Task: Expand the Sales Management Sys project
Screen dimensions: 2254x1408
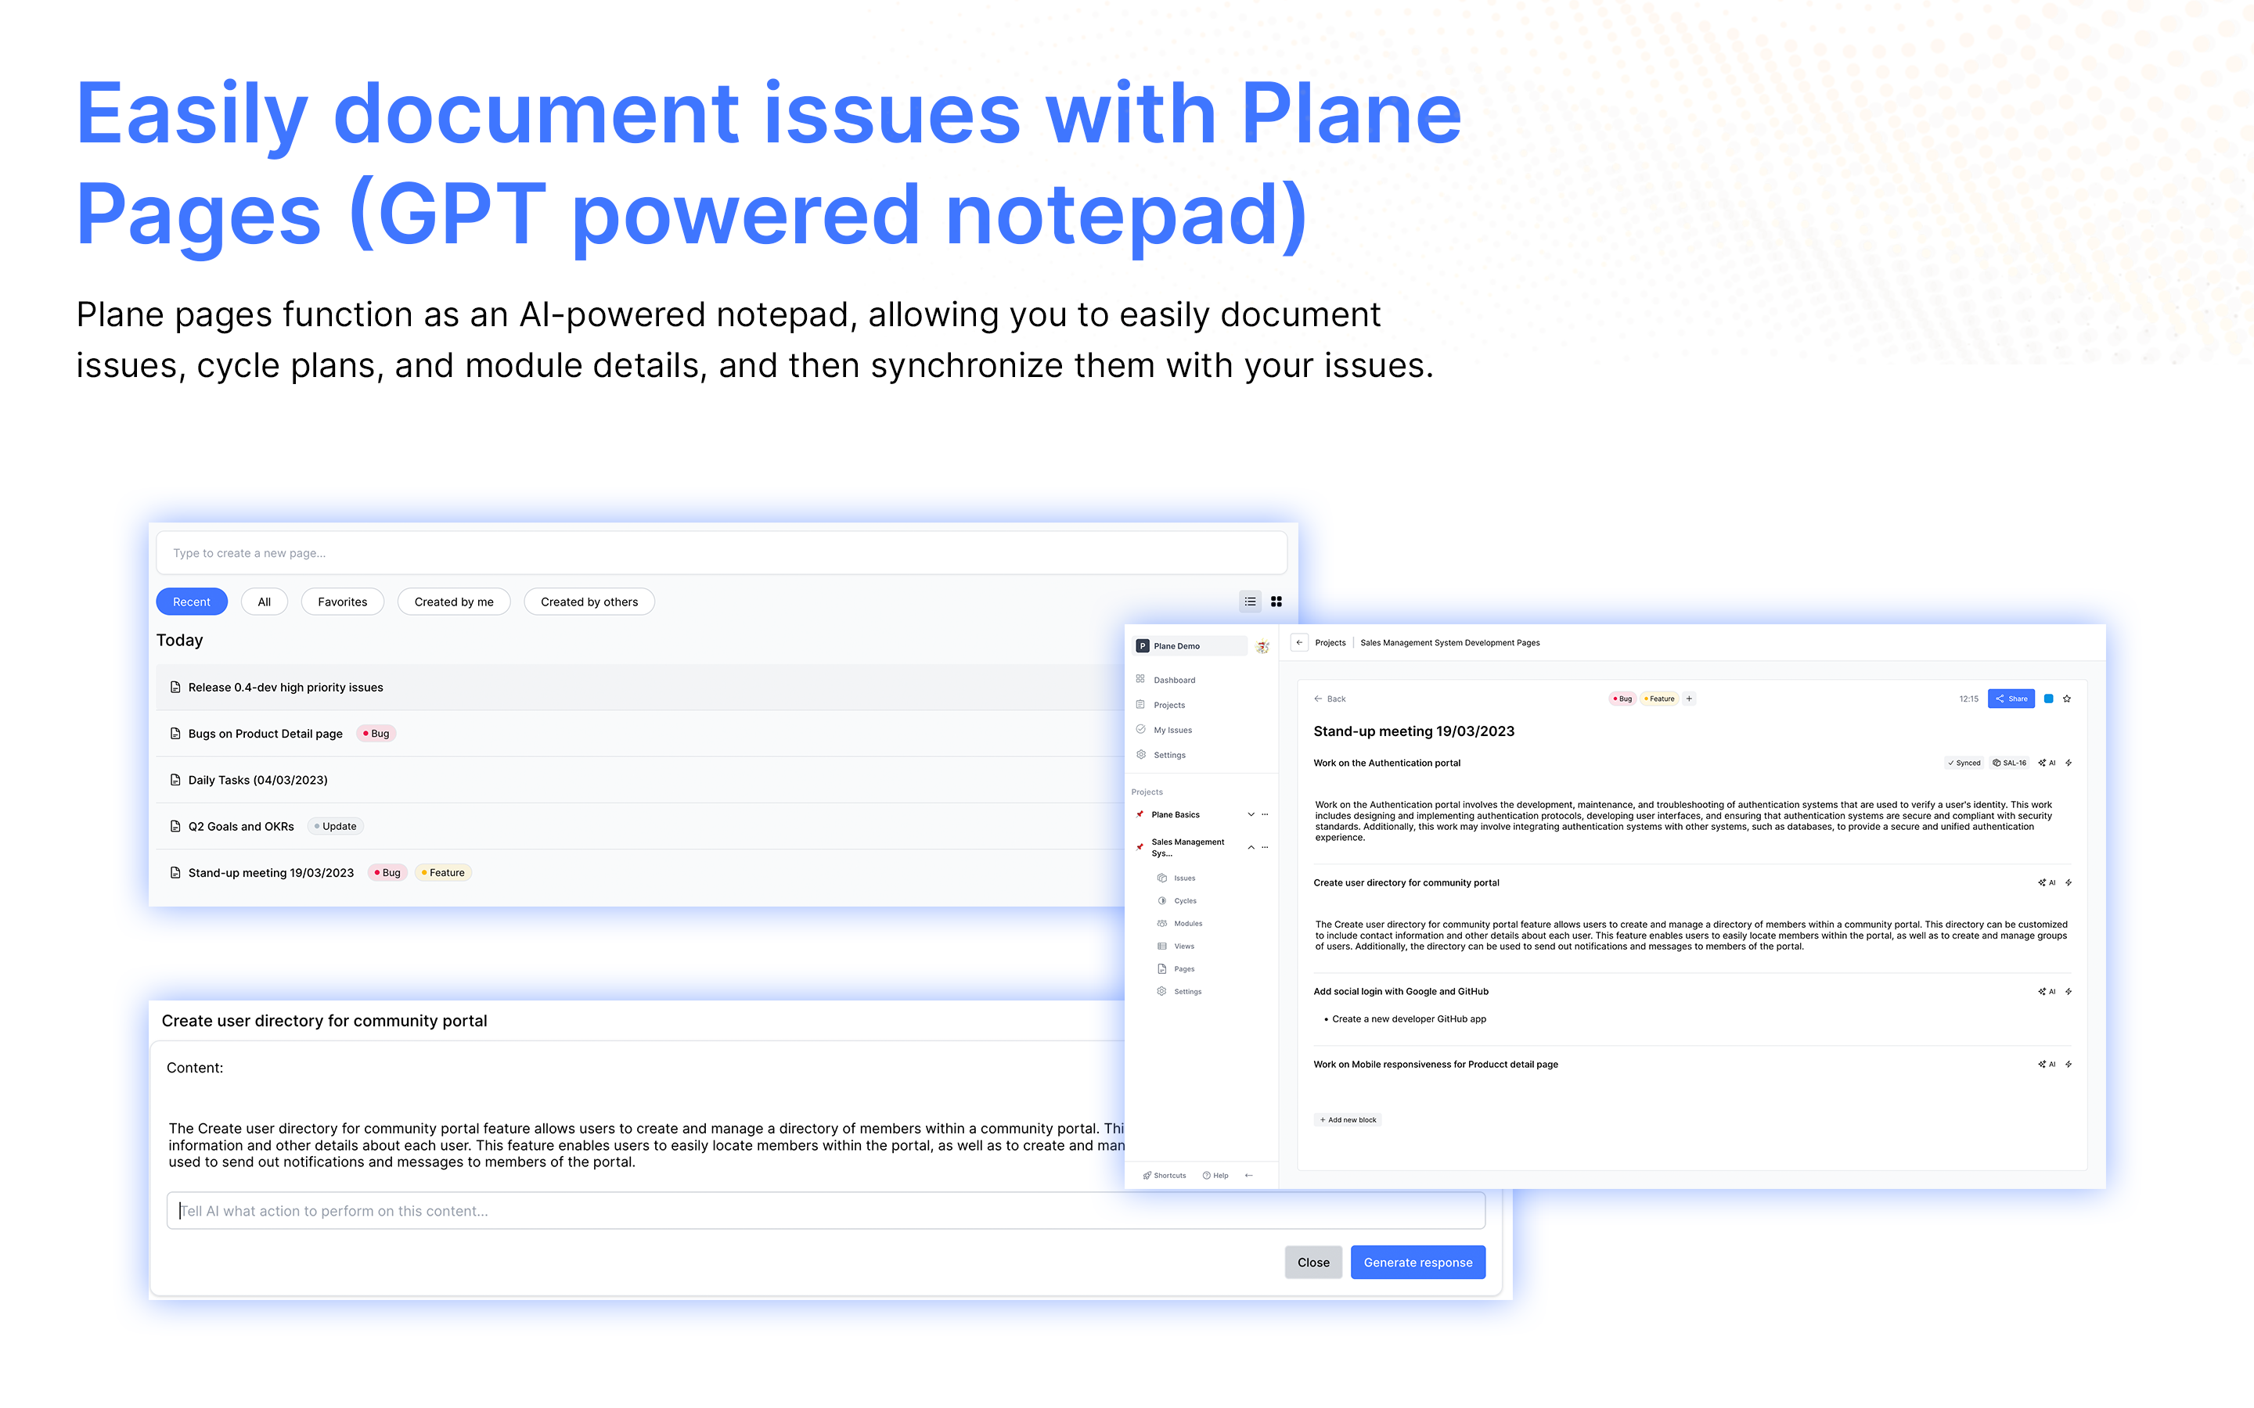Action: coord(1251,846)
